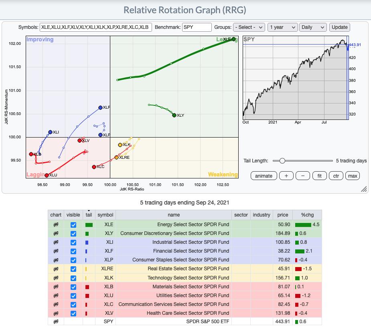Viewport: 371px width, 328px height.
Task: Toggle visibility checkbox for XLI
Action: (x=73, y=243)
